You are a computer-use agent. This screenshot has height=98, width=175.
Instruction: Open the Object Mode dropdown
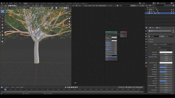pos(6,8)
